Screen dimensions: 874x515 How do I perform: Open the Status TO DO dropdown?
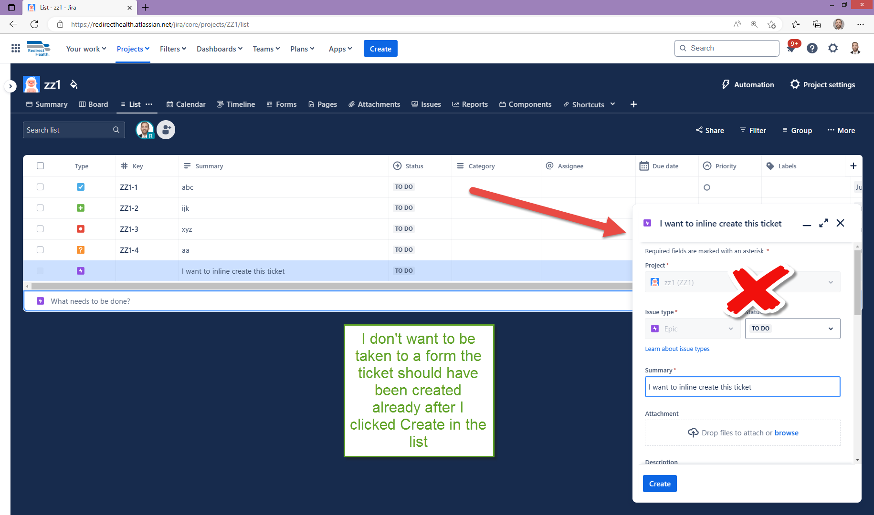pos(792,329)
